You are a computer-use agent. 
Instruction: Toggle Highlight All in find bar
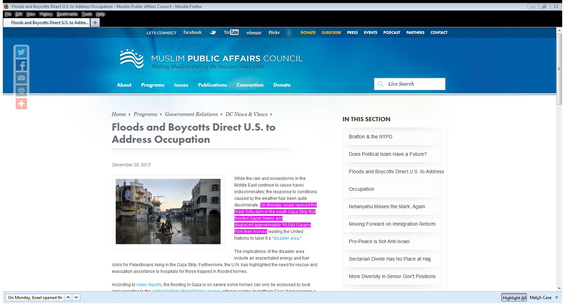click(x=514, y=298)
